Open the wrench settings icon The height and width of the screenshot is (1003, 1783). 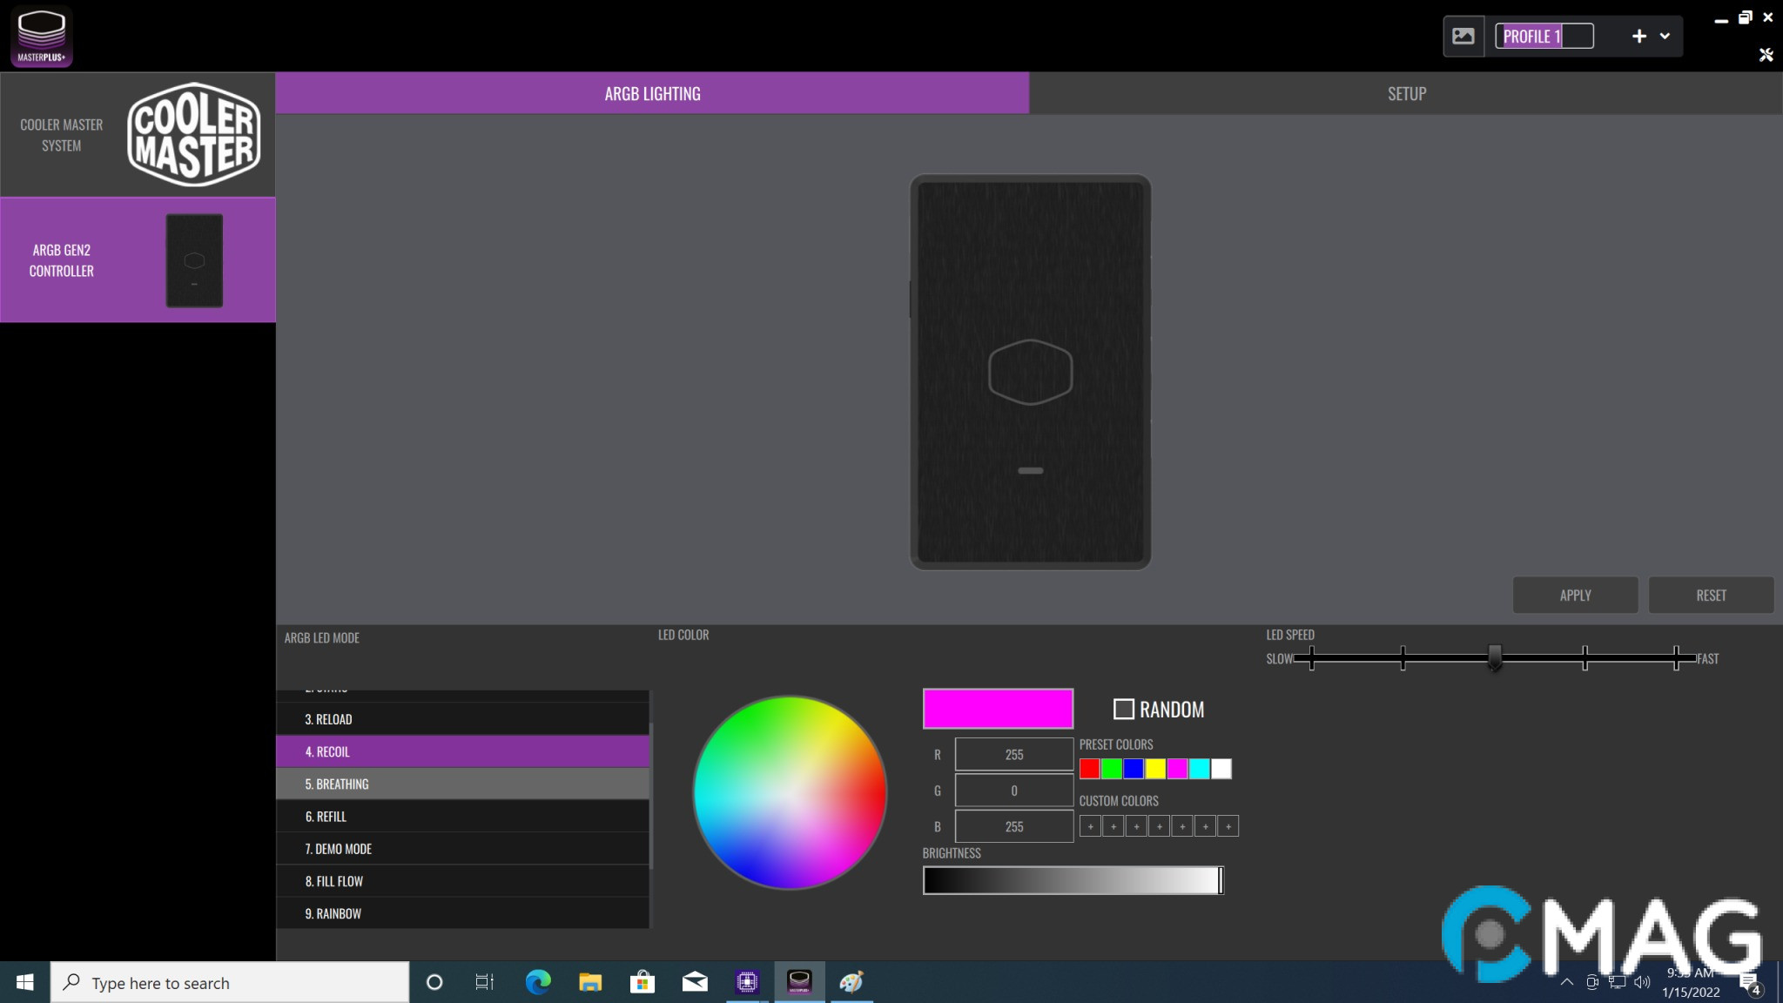1766,56
